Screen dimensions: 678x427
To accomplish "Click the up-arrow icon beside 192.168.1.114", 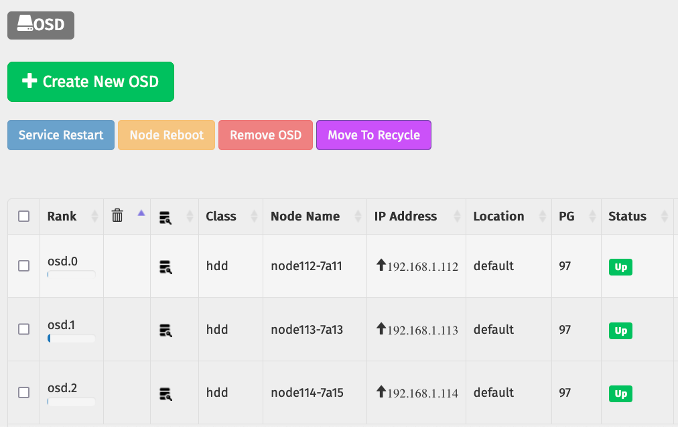I will pyautogui.click(x=381, y=392).
